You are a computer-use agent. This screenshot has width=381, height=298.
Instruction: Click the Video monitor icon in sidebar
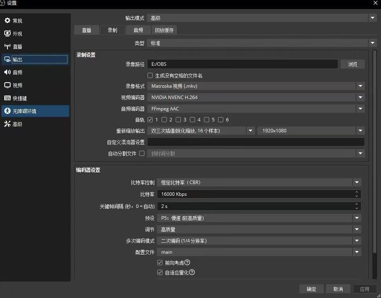click(x=7, y=85)
